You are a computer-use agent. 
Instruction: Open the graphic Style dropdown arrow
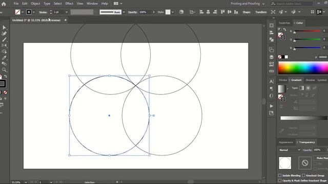click(x=173, y=12)
